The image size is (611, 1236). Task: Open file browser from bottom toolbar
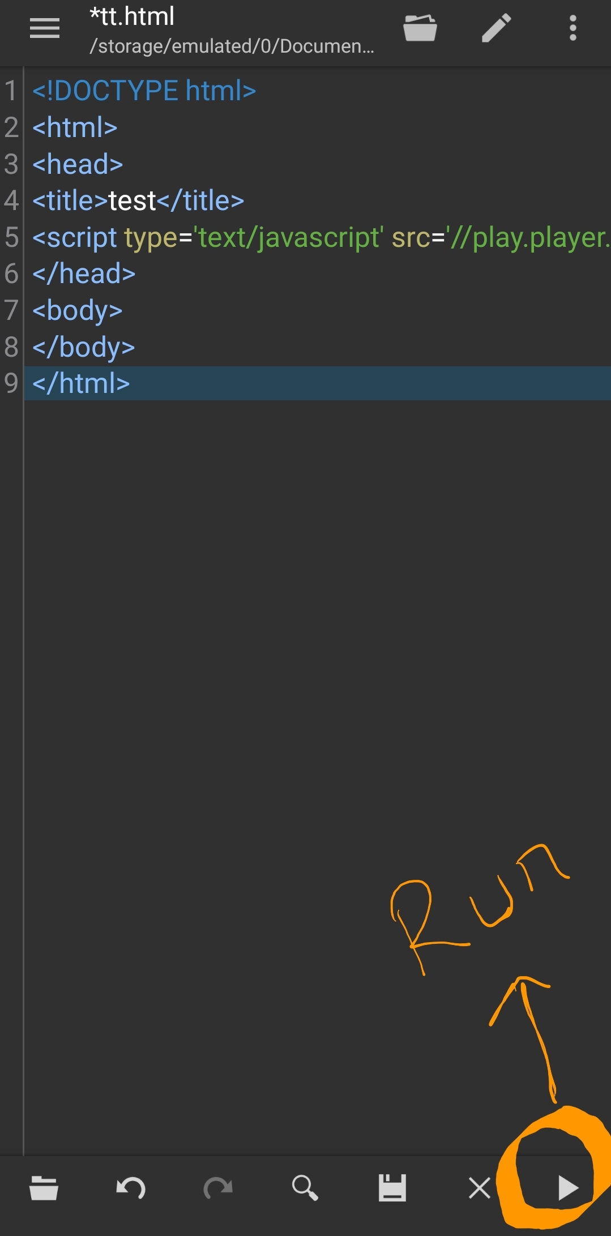click(44, 1188)
